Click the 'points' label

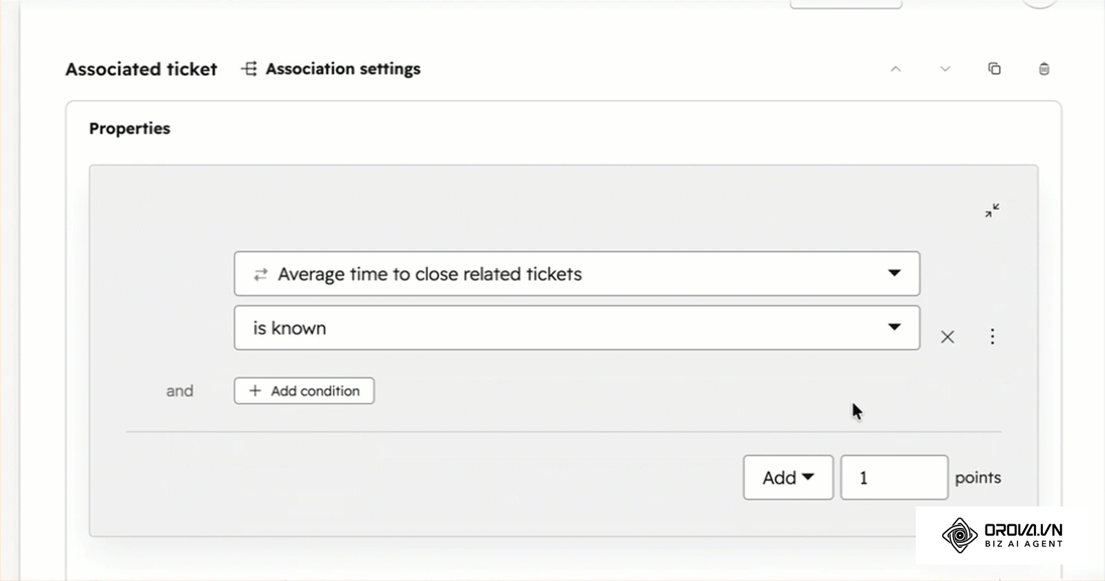[x=978, y=478]
